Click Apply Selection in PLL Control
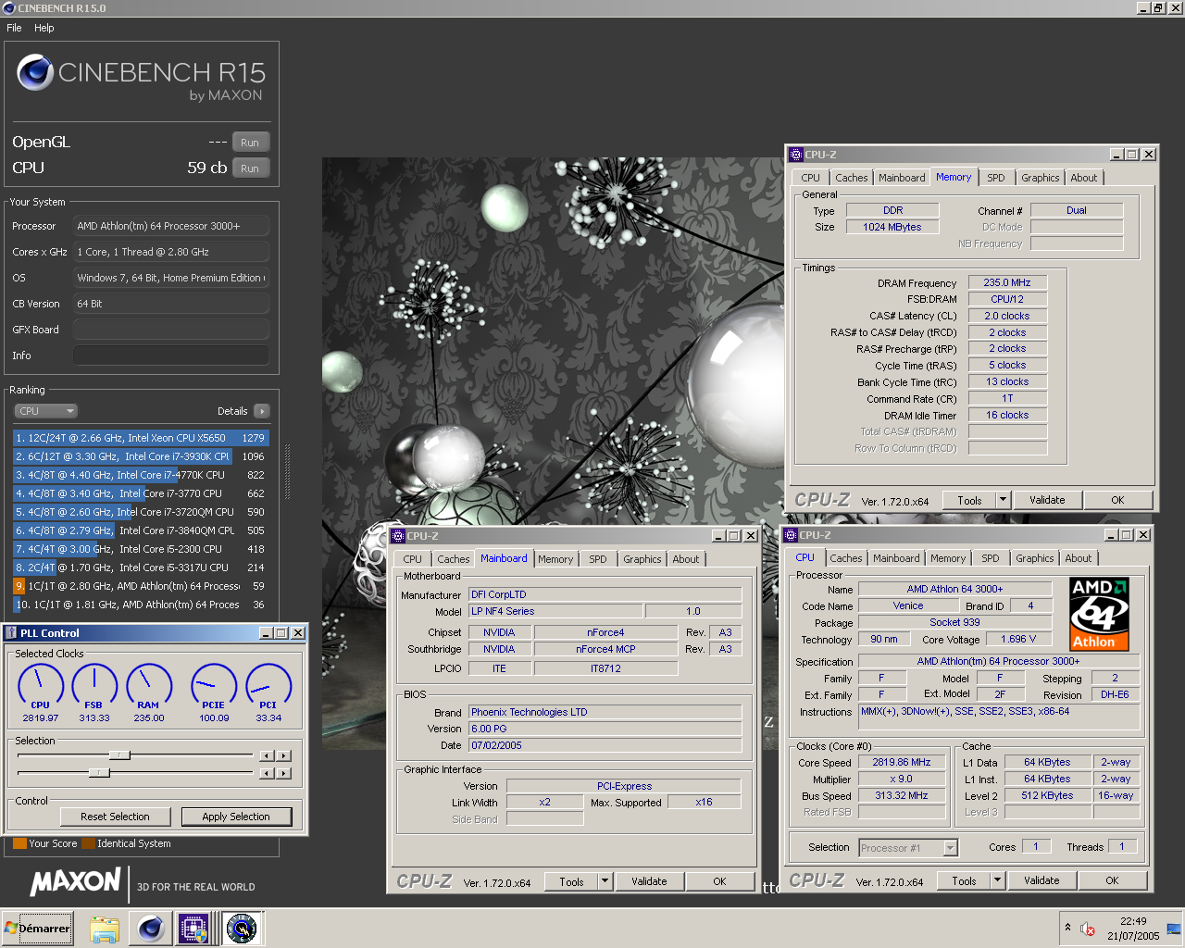This screenshot has height=948, width=1185. tap(236, 817)
